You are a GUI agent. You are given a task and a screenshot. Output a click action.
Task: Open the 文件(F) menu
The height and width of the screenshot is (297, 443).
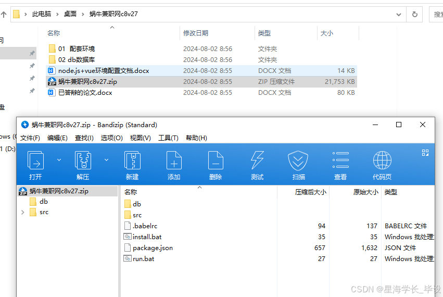click(x=30, y=138)
